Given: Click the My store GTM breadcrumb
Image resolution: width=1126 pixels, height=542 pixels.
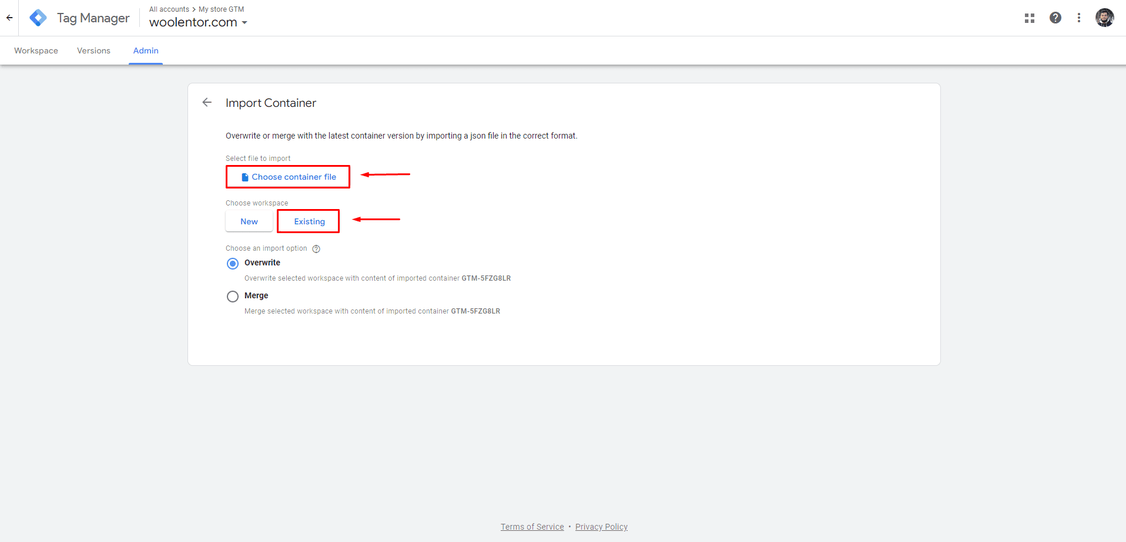Looking at the screenshot, I should 220,9.
